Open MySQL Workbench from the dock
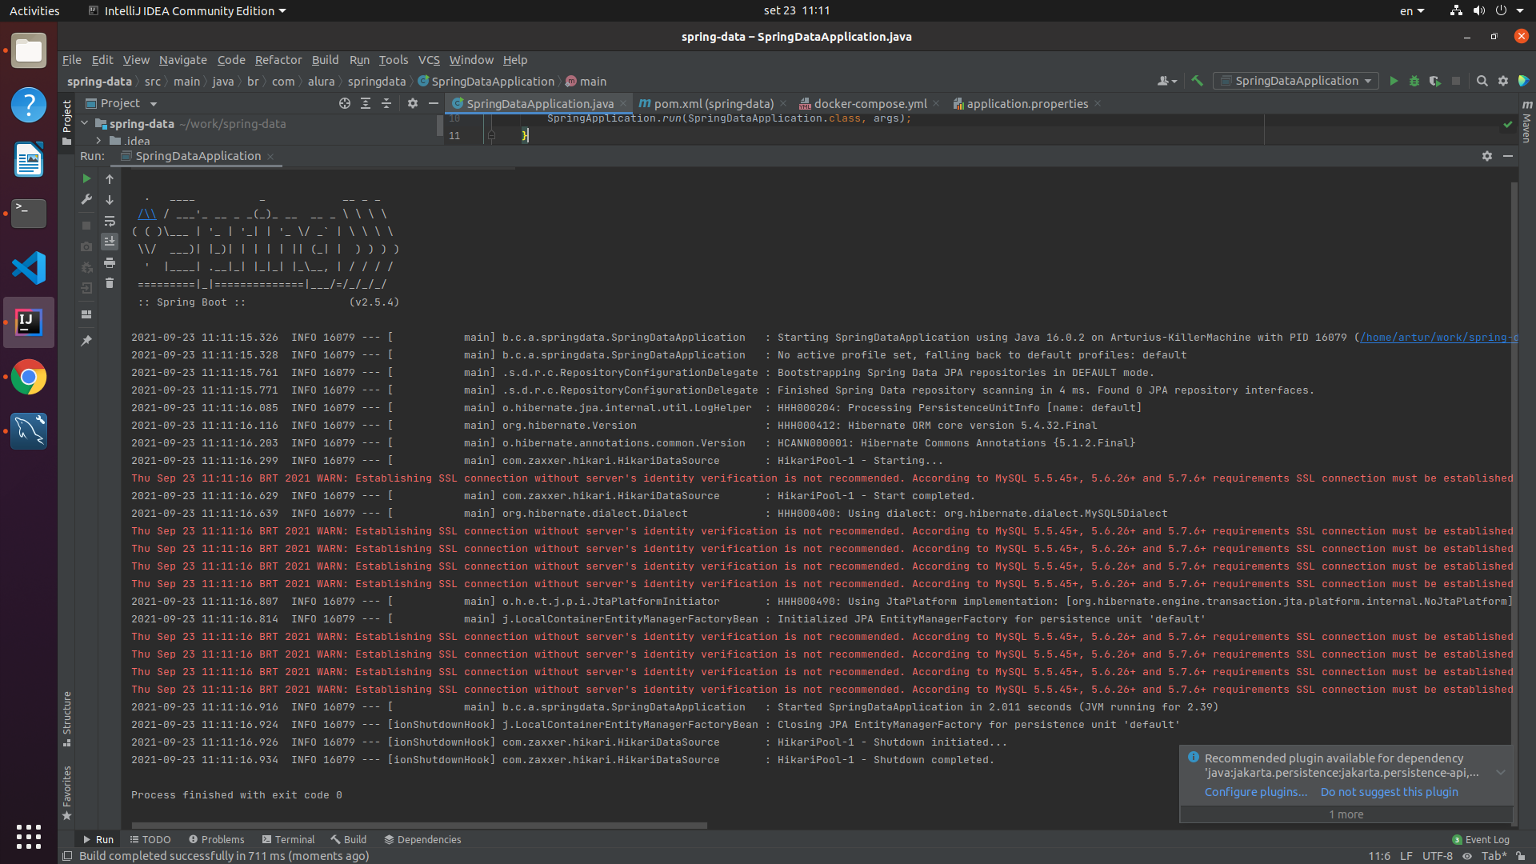 [29, 431]
